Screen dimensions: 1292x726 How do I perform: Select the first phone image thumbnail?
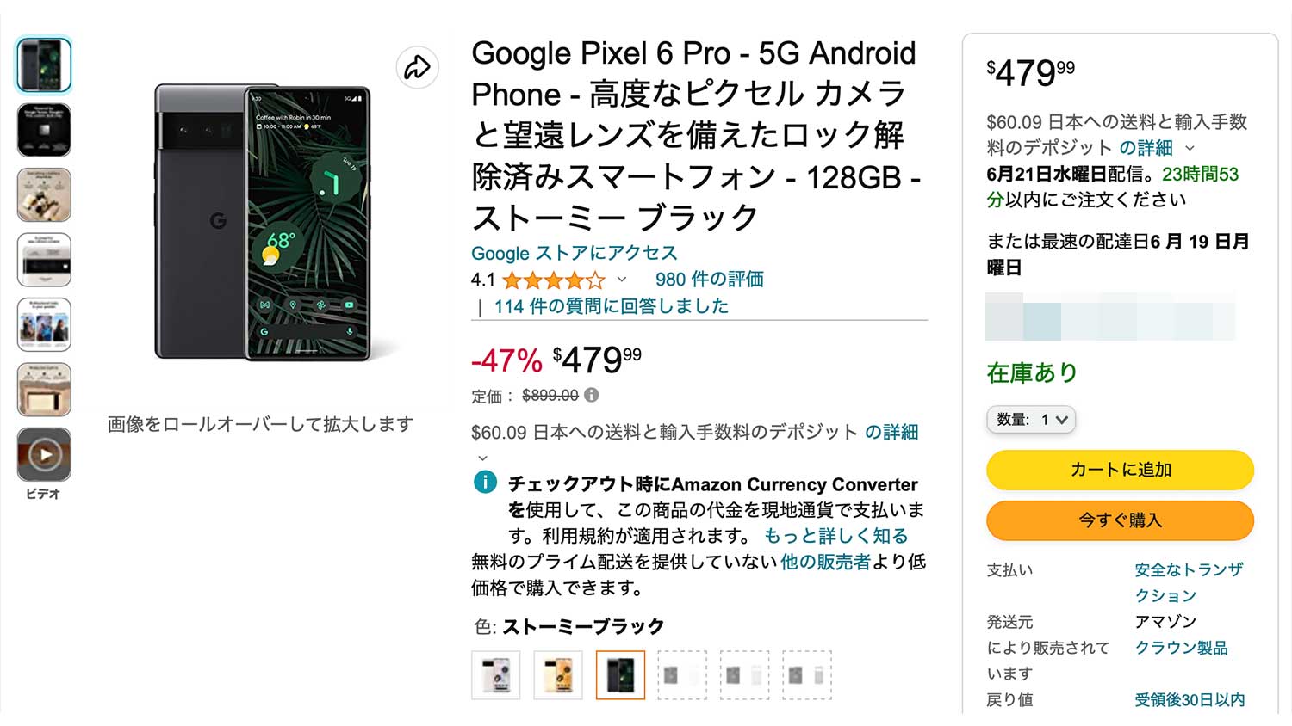[44, 65]
